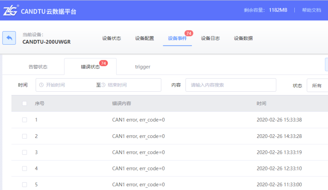Click the 剩余容量 1182MB value

coord(278,10)
